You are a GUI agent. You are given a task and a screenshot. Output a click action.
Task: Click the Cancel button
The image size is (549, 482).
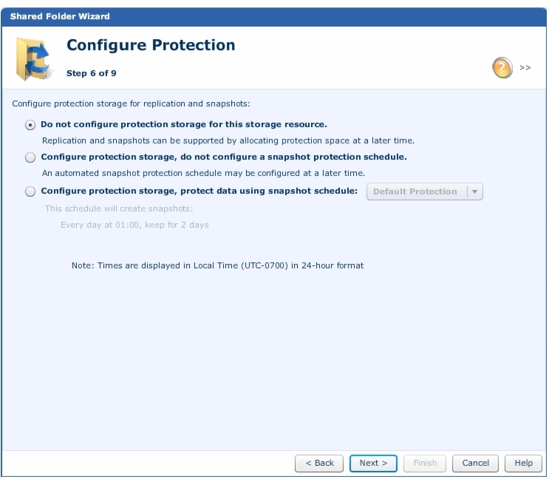475,463
